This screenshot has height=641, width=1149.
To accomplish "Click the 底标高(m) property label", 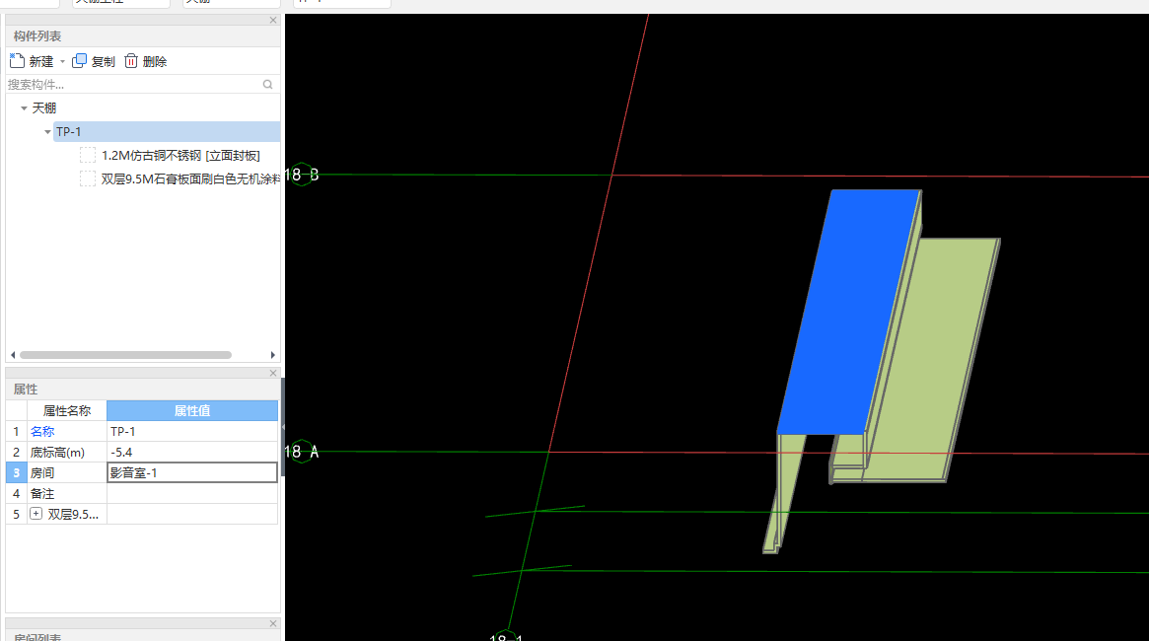I will [57, 452].
